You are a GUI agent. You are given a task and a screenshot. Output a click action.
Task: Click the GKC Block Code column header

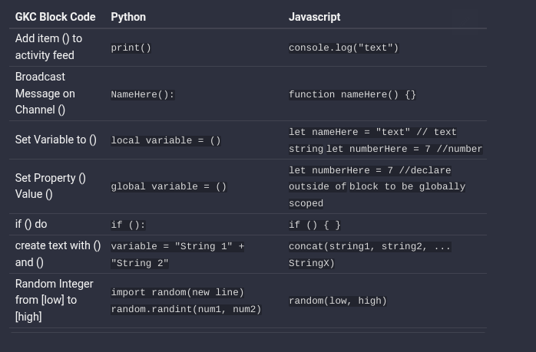[55, 17]
